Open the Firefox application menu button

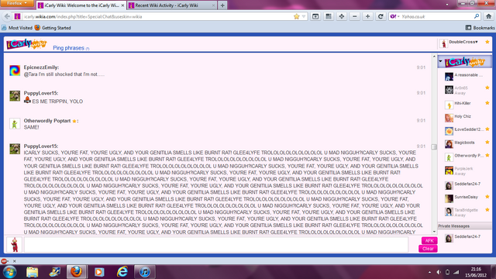coord(17,3)
